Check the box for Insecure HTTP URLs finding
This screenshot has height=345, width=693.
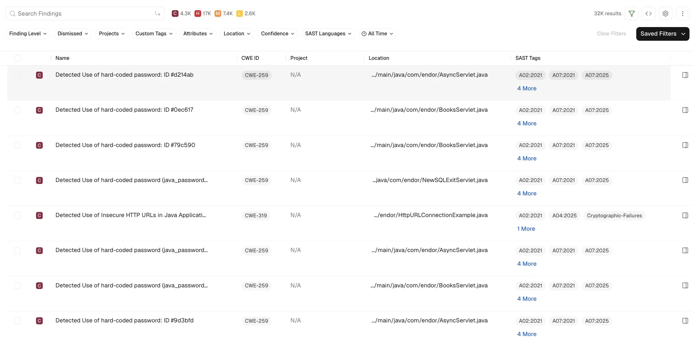(18, 215)
